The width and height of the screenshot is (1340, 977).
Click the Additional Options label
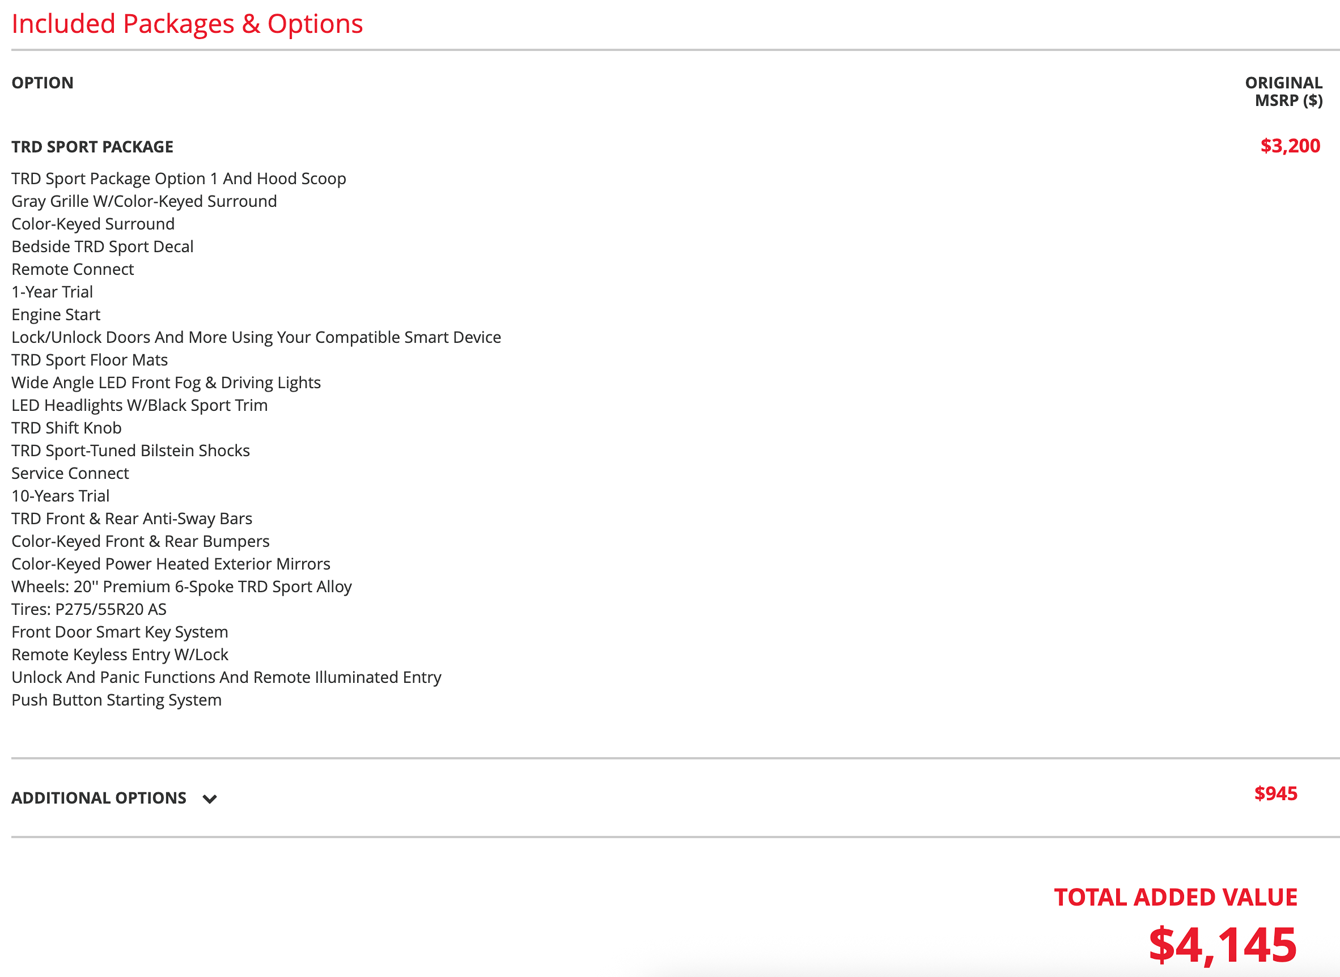[x=99, y=798]
